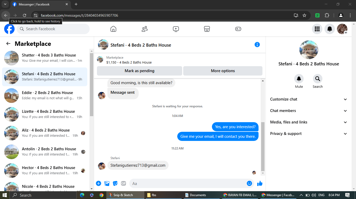This screenshot has width=356, height=199.
Task: Select the Messenger | Facebook browser tab
Action: 40,4
